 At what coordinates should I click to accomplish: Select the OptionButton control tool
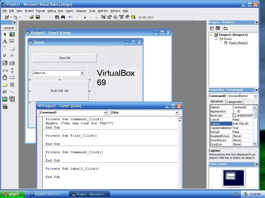(12, 56)
